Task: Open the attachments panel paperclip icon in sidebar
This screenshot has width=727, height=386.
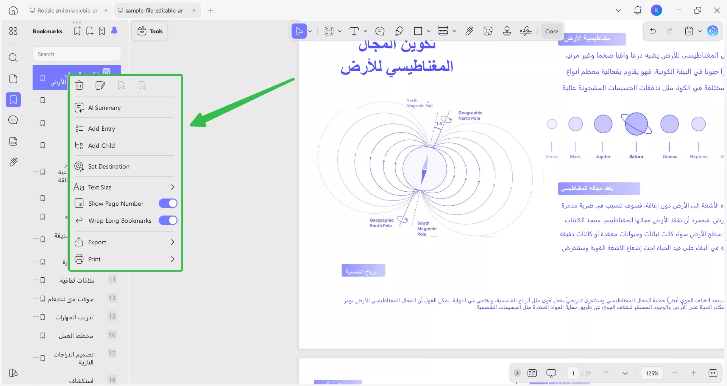Action: (13, 162)
